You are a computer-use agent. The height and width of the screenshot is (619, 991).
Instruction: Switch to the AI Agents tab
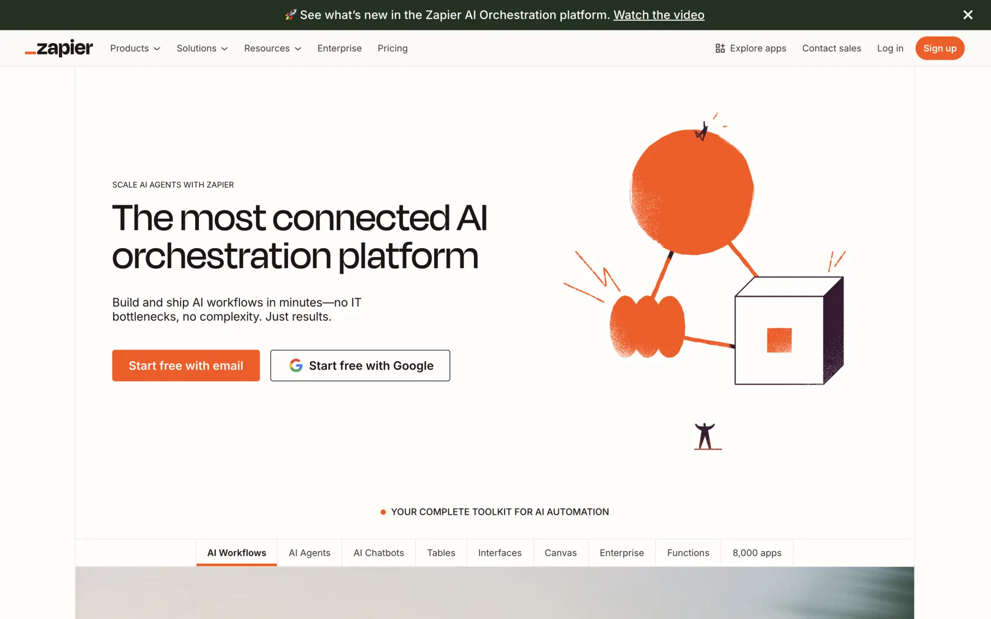point(309,552)
